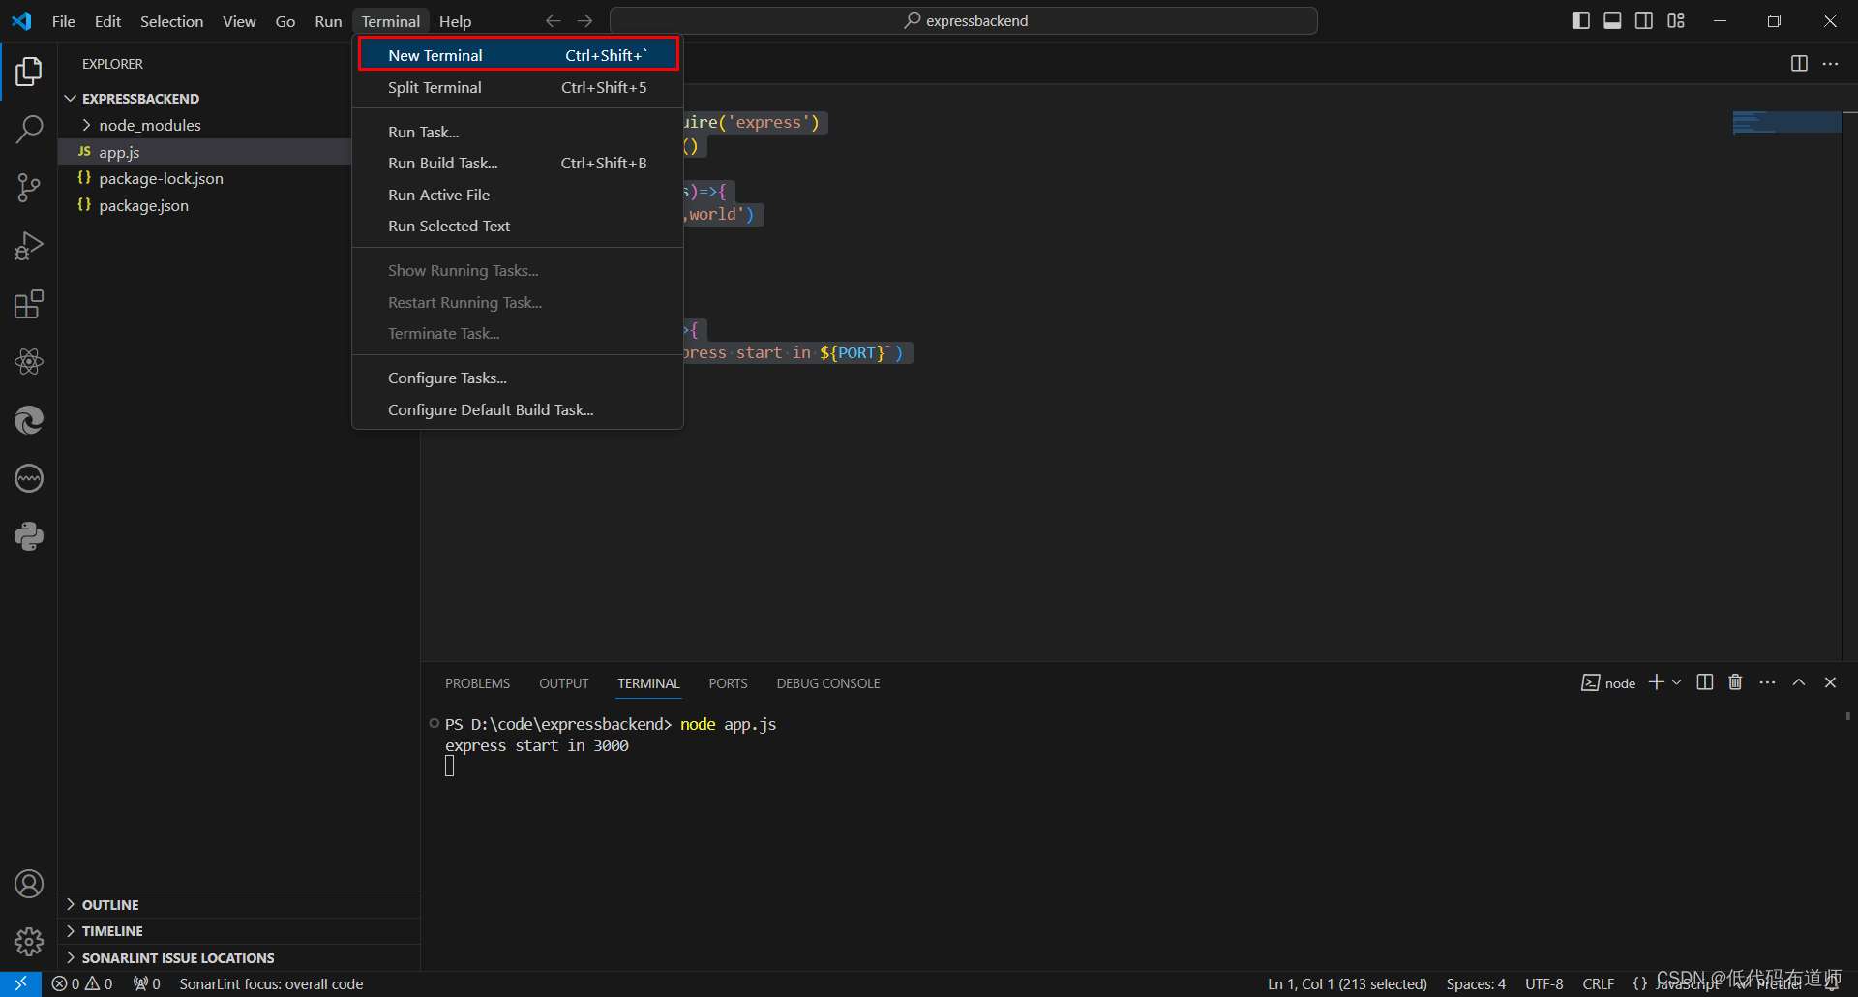1858x997 pixels.
Task: Open the Explorer view in activity bar
Action: pos(29,71)
